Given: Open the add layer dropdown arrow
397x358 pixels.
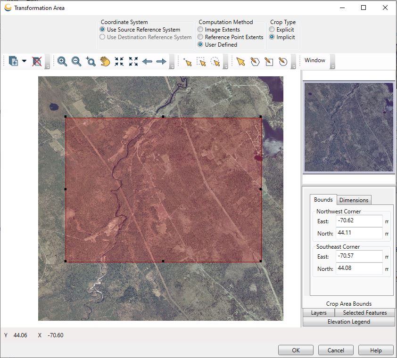Looking at the screenshot, I should [24, 62].
